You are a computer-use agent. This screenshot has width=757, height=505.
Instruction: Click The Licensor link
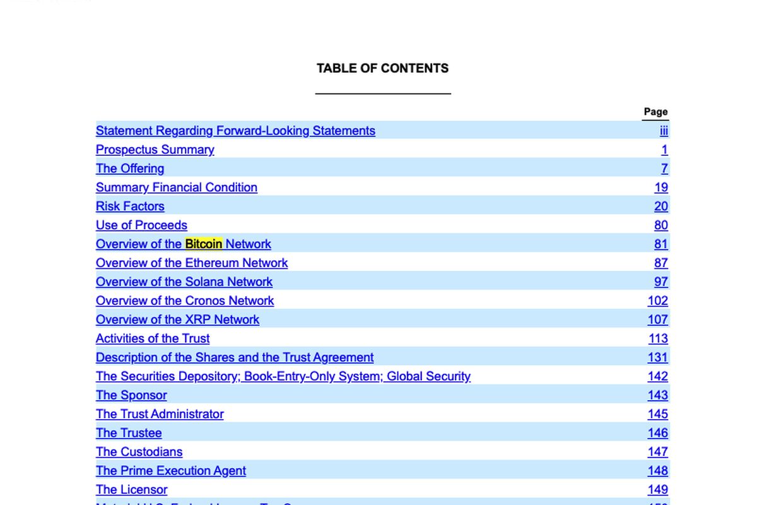(x=131, y=490)
